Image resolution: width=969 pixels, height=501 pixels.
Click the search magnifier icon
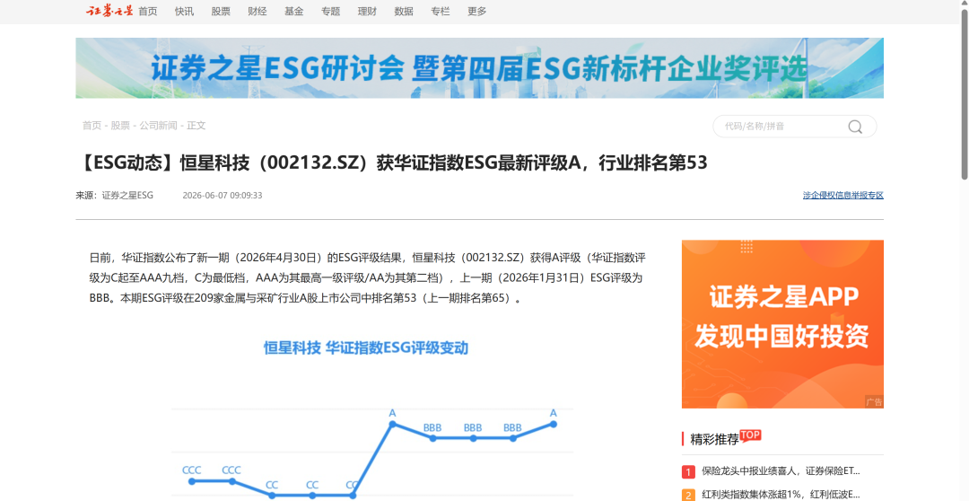(855, 127)
